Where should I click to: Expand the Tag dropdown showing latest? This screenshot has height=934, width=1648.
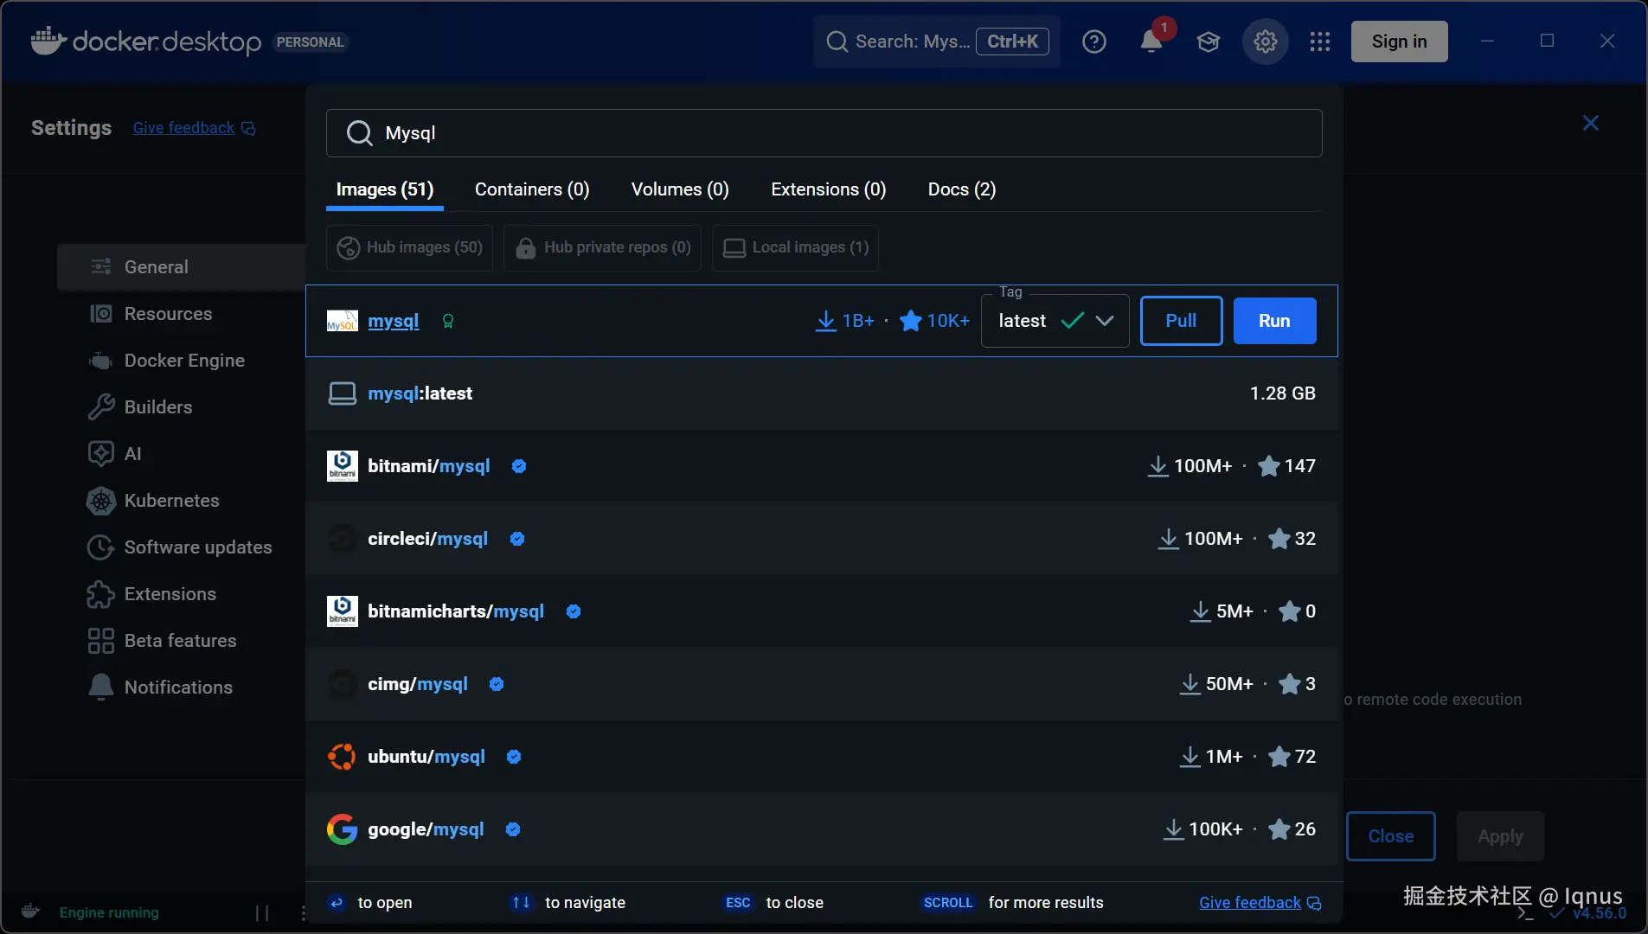[1055, 321]
